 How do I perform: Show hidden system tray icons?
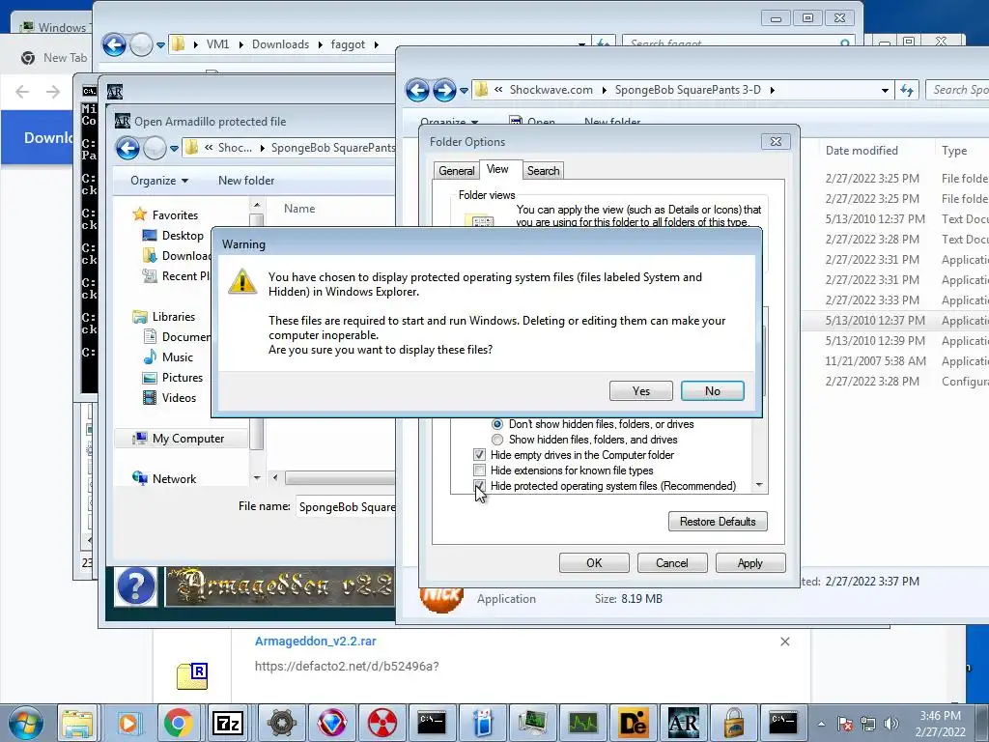click(x=821, y=724)
